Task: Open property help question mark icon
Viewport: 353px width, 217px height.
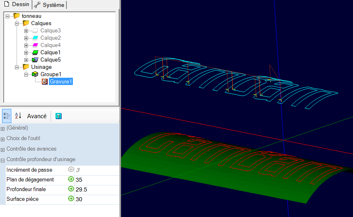Action: pos(59,116)
